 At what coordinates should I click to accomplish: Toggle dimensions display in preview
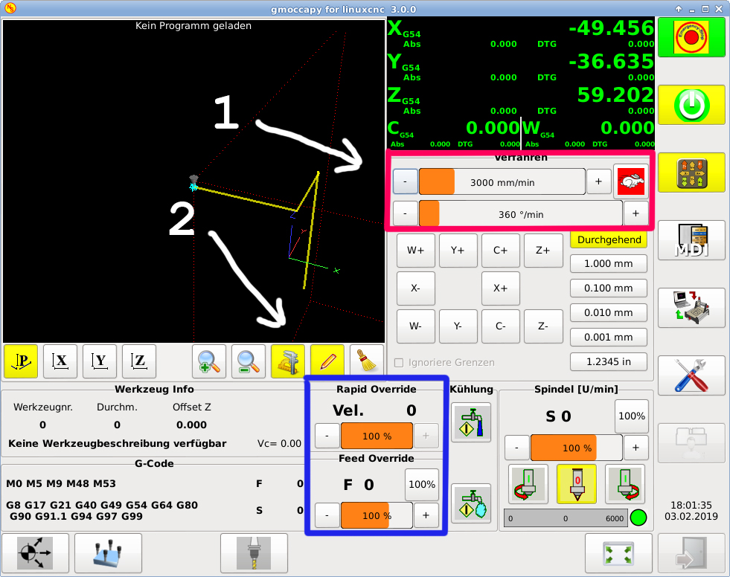click(x=288, y=361)
